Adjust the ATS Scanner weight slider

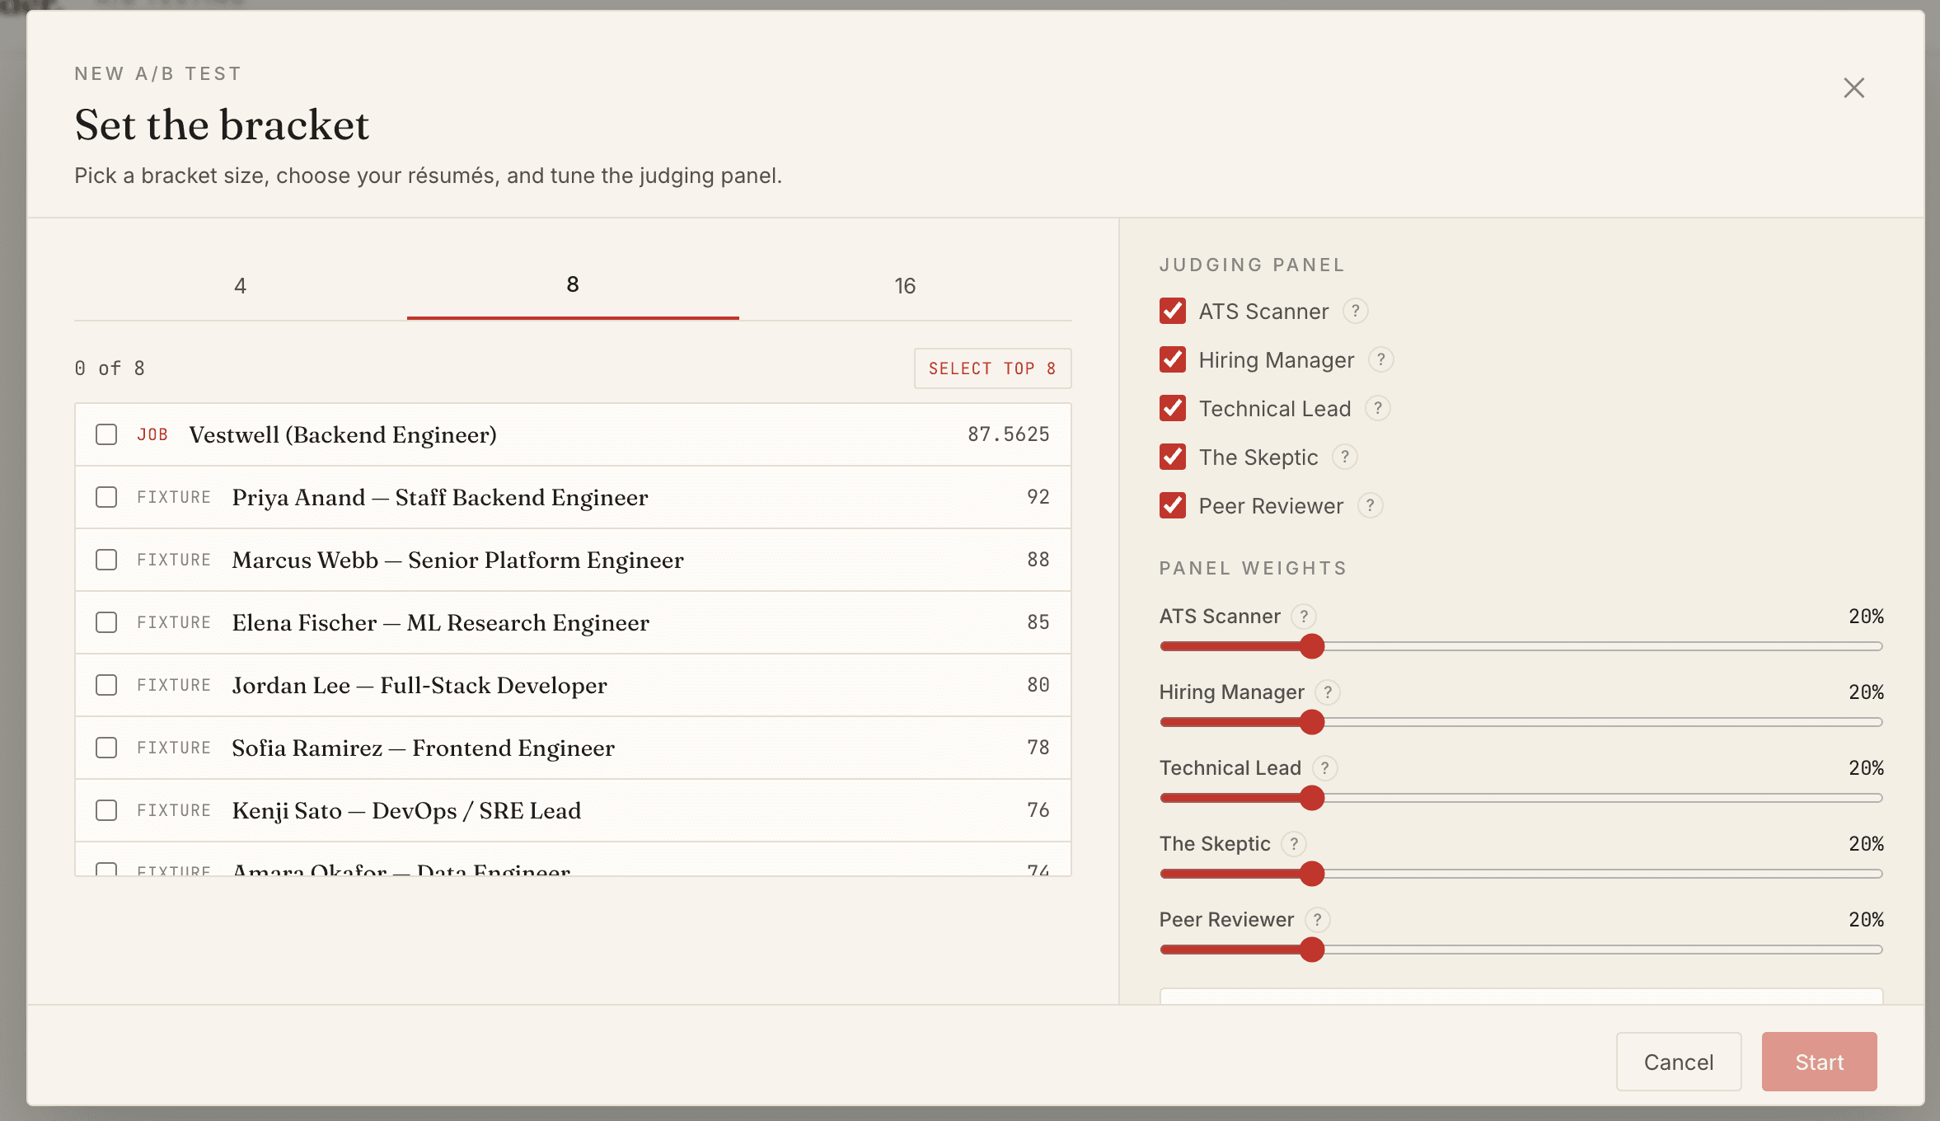1521,646
